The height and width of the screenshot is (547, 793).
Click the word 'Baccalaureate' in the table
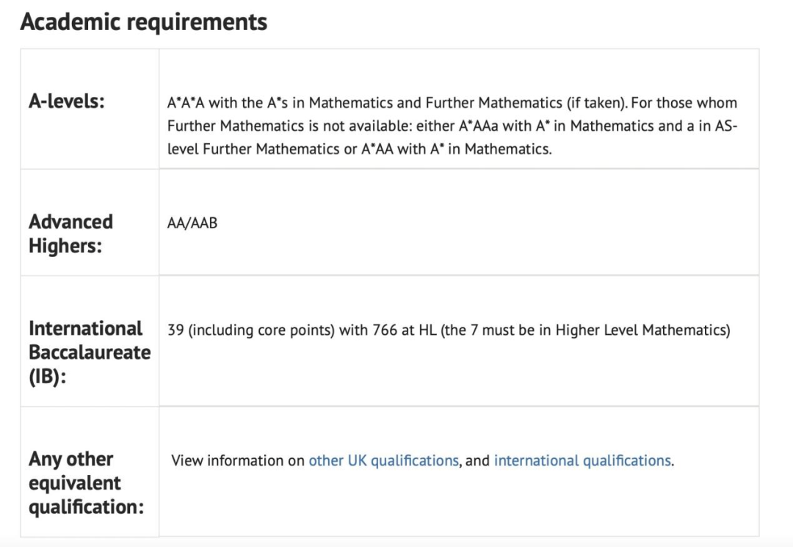pyautogui.click(x=90, y=352)
